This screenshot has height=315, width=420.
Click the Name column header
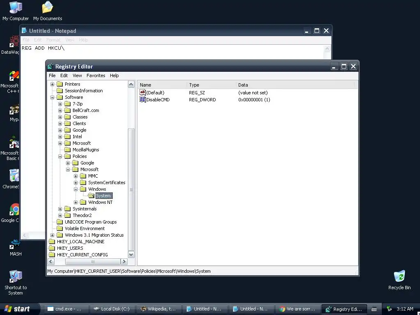(x=162, y=85)
